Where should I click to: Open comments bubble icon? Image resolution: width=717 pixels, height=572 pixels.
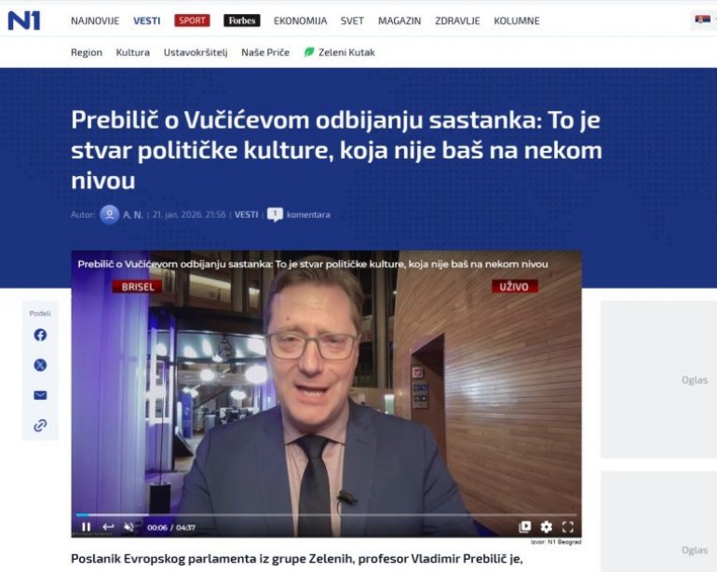tap(275, 214)
